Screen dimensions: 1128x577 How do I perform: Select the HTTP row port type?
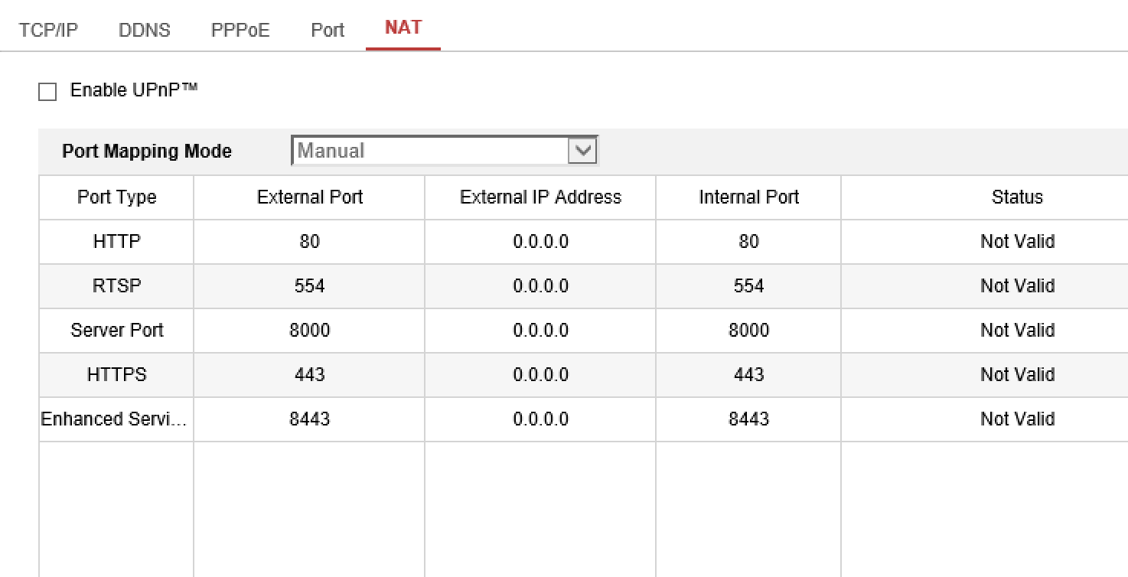[116, 242]
